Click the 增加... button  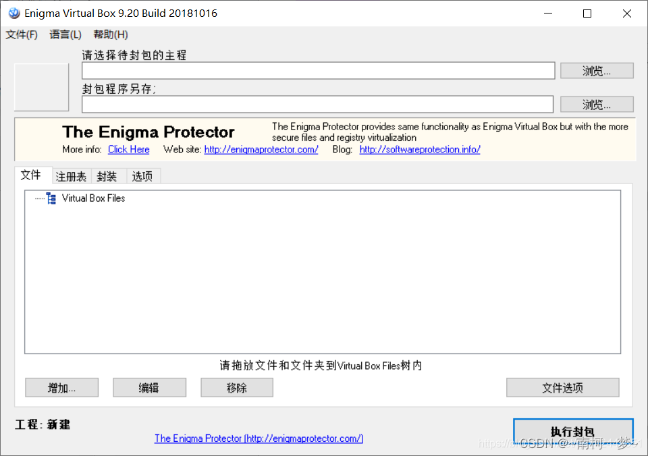[61, 387]
